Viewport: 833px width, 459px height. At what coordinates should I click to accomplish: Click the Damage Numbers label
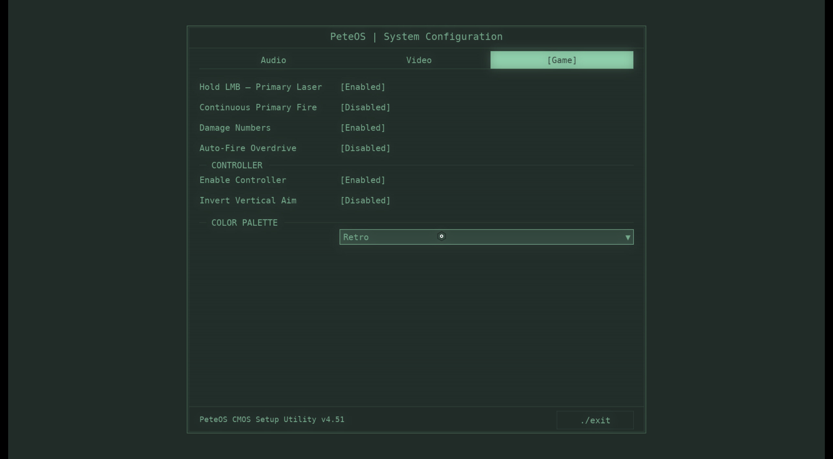pyautogui.click(x=235, y=128)
